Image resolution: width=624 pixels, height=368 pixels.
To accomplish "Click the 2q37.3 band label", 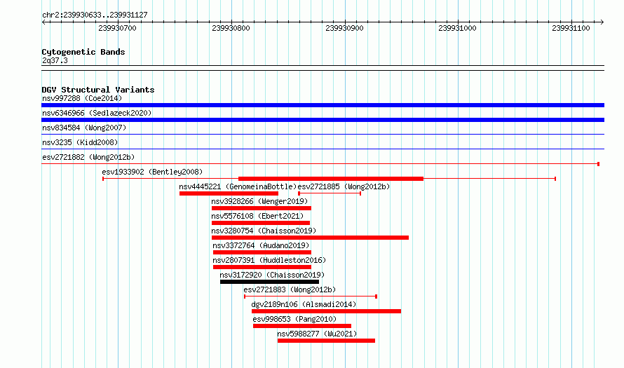I will (55, 60).
